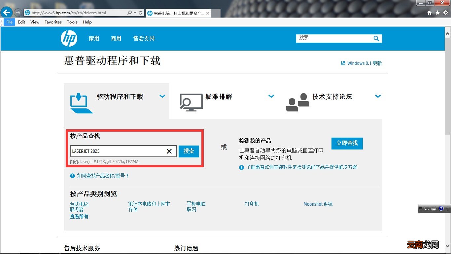Open the 查看所有 link
This screenshot has height=254, width=451.
79,216
